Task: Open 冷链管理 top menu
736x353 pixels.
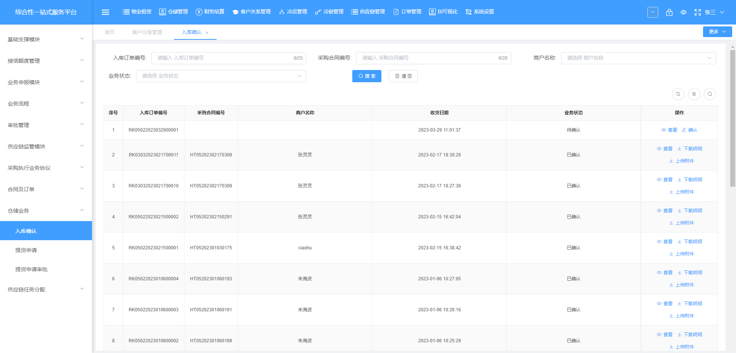Action: pyautogui.click(x=329, y=12)
